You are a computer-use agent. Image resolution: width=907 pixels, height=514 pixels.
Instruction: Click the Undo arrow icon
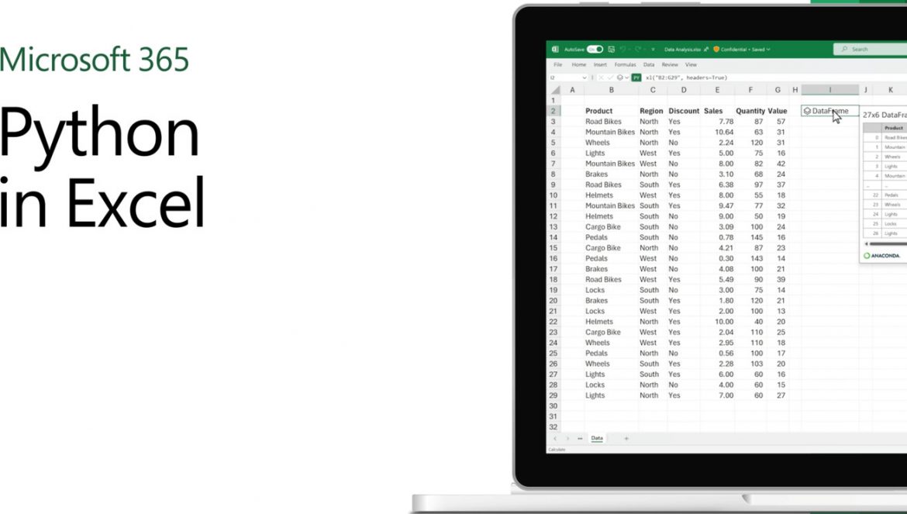point(623,49)
